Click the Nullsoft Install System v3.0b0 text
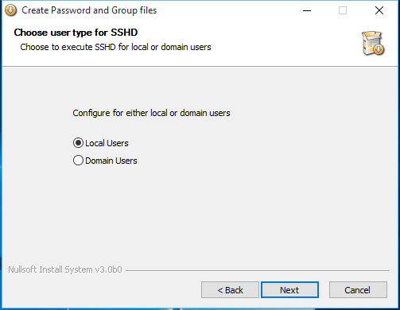This screenshot has width=400, height=310. coord(65,269)
